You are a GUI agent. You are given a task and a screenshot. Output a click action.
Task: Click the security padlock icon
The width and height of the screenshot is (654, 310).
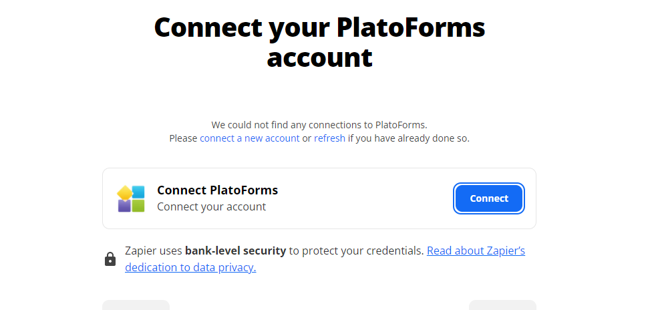coord(110,259)
